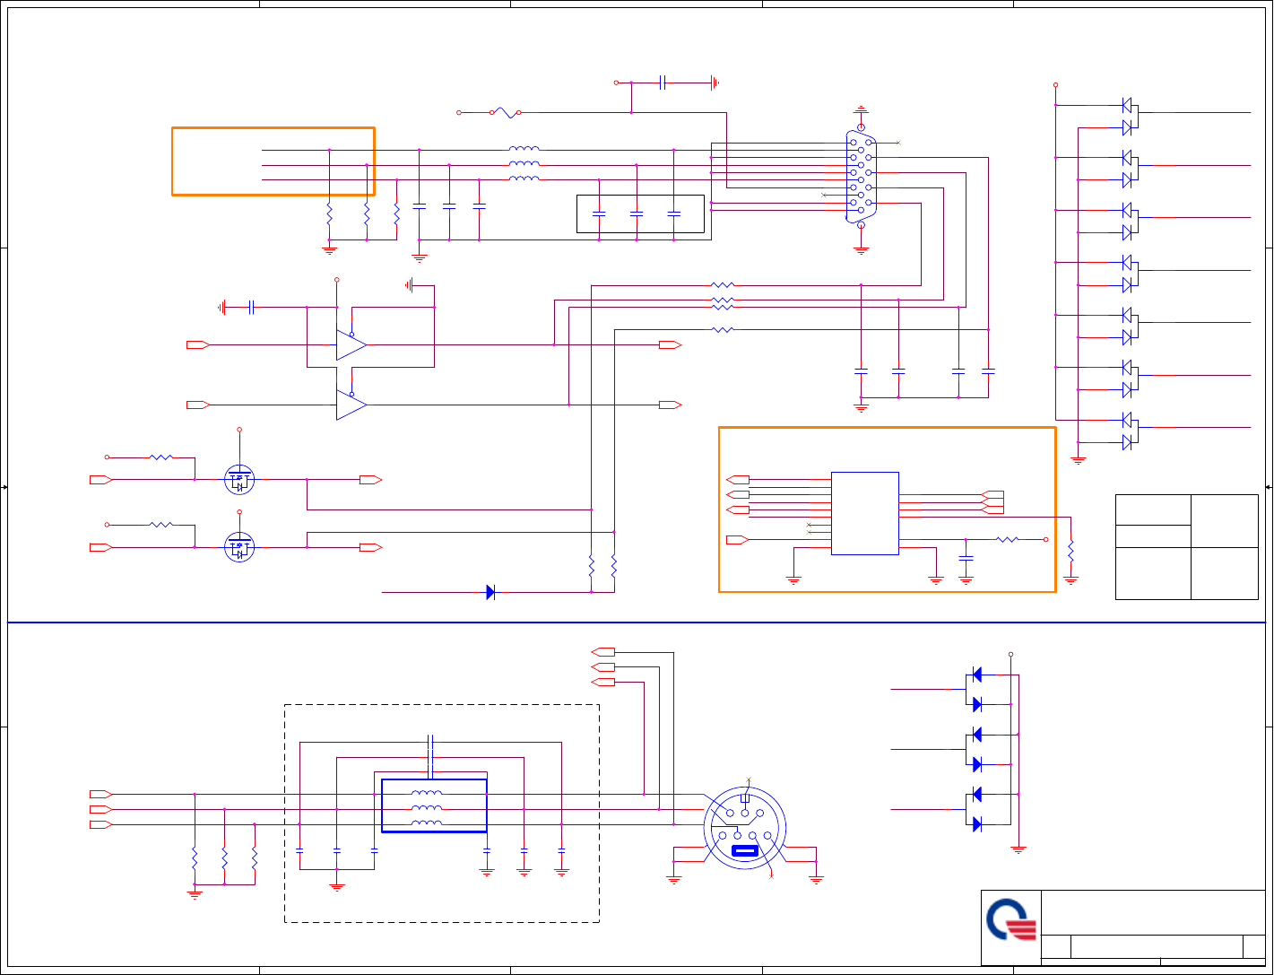Select the horizontal capacitor left of the upper buffer
The height and width of the screenshot is (975, 1274).
[252, 308]
